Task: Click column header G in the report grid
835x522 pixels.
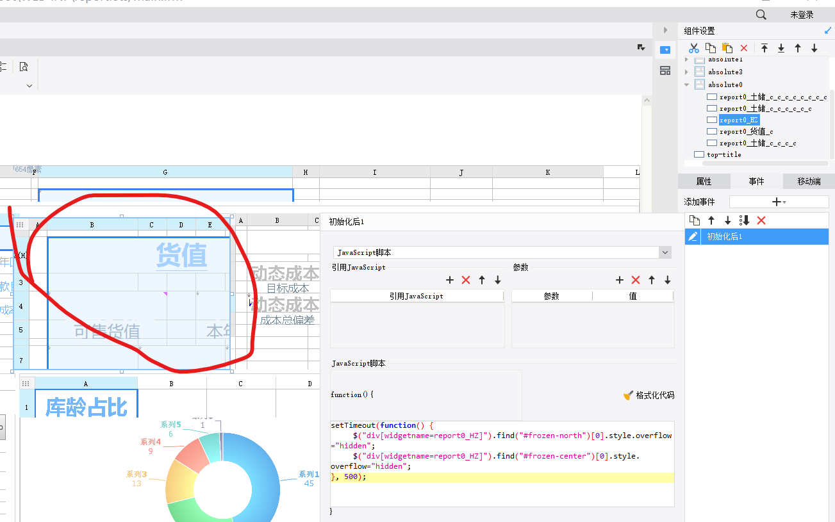Action: [165, 172]
